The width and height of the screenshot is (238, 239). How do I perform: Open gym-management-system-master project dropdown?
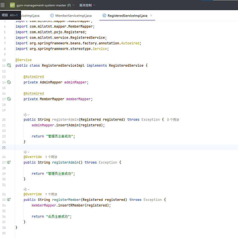pos(45,5)
